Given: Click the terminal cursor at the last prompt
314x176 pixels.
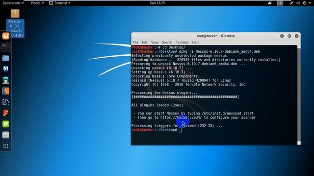Looking at the screenshot, I should click(180, 130).
